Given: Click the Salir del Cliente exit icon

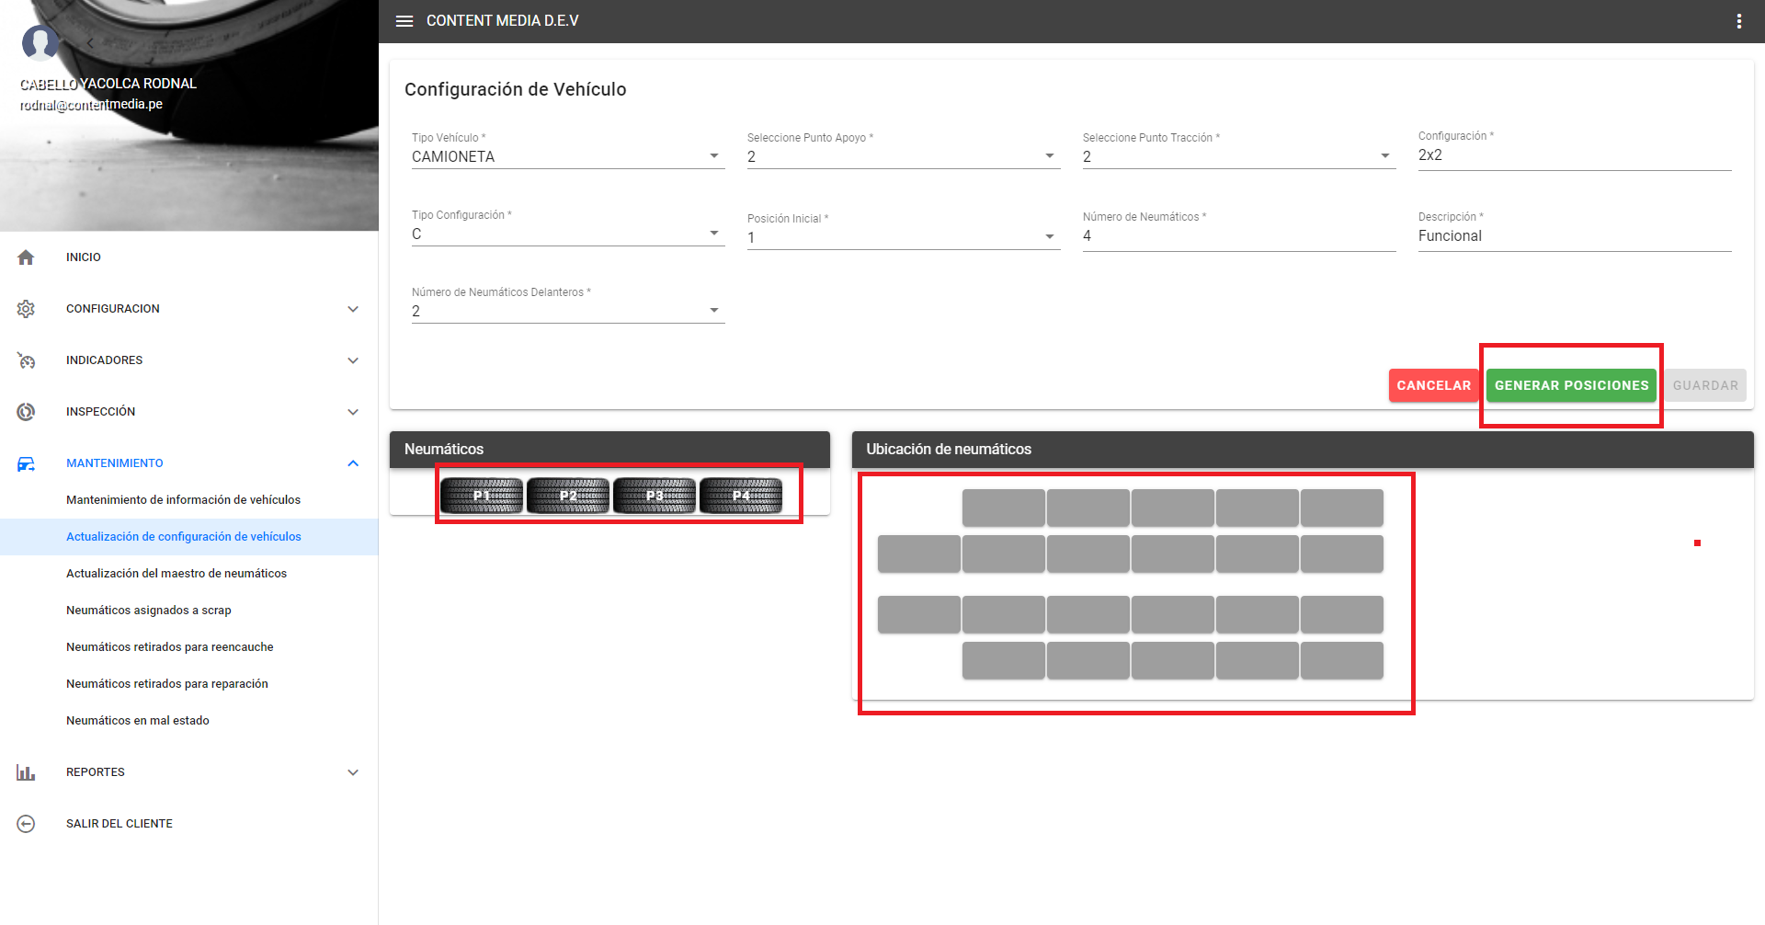Looking at the screenshot, I should point(26,824).
